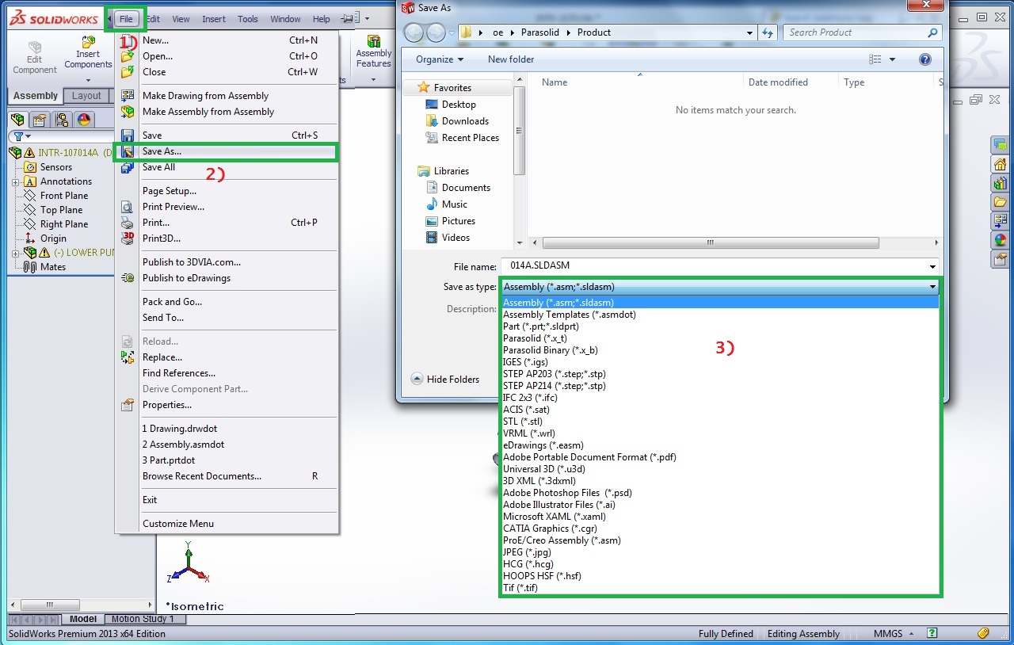This screenshot has width=1014, height=645.
Task: Choose Save As... from the File menu
Action: (x=227, y=151)
